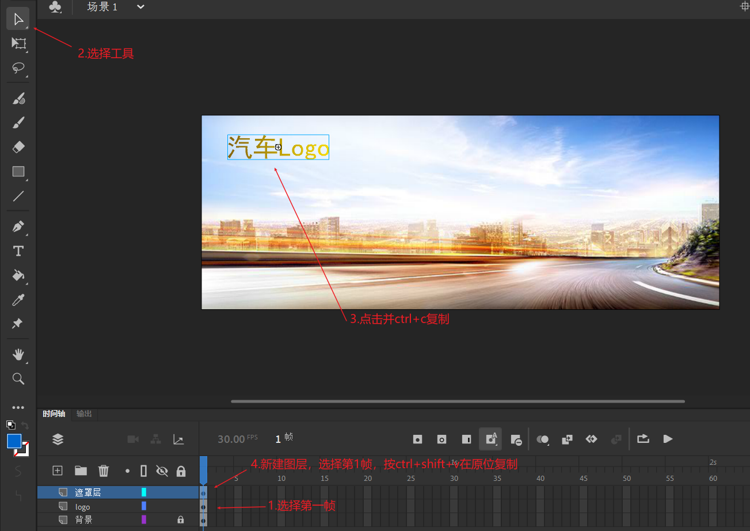This screenshot has height=531, width=750.
Task: Select the Zoom magnifier tool
Action: [x=18, y=378]
